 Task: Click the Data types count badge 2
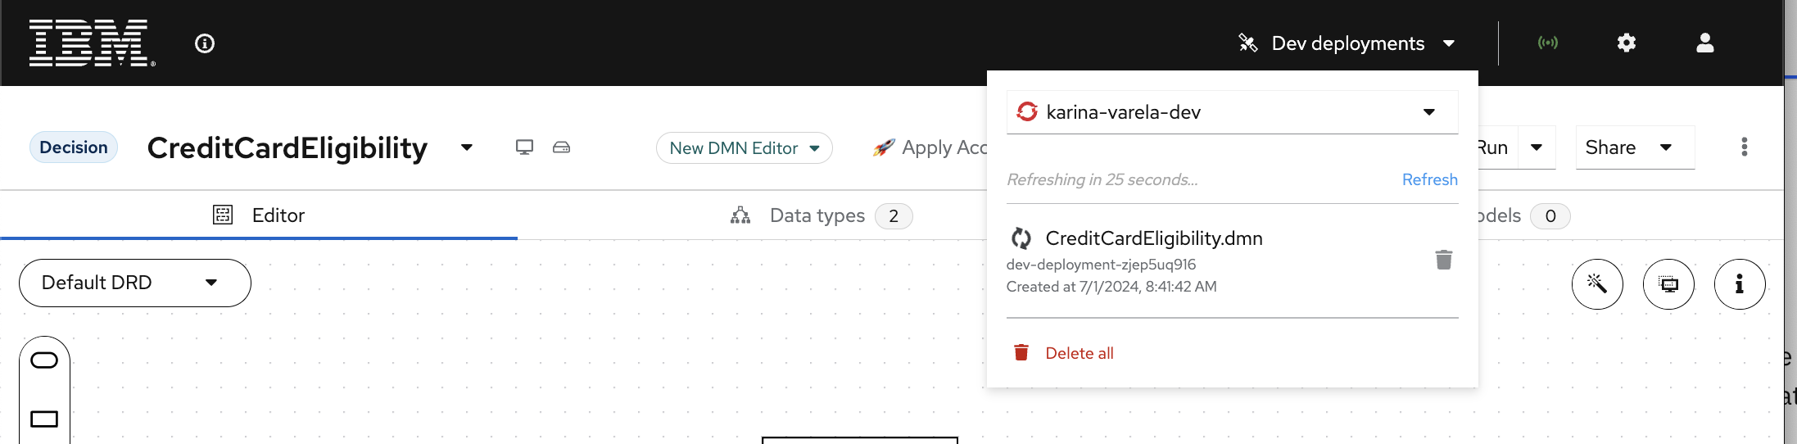pyautogui.click(x=894, y=216)
